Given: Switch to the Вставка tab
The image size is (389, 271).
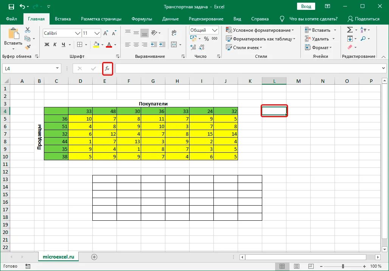Looking at the screenshot, I should tap(63, 19).
